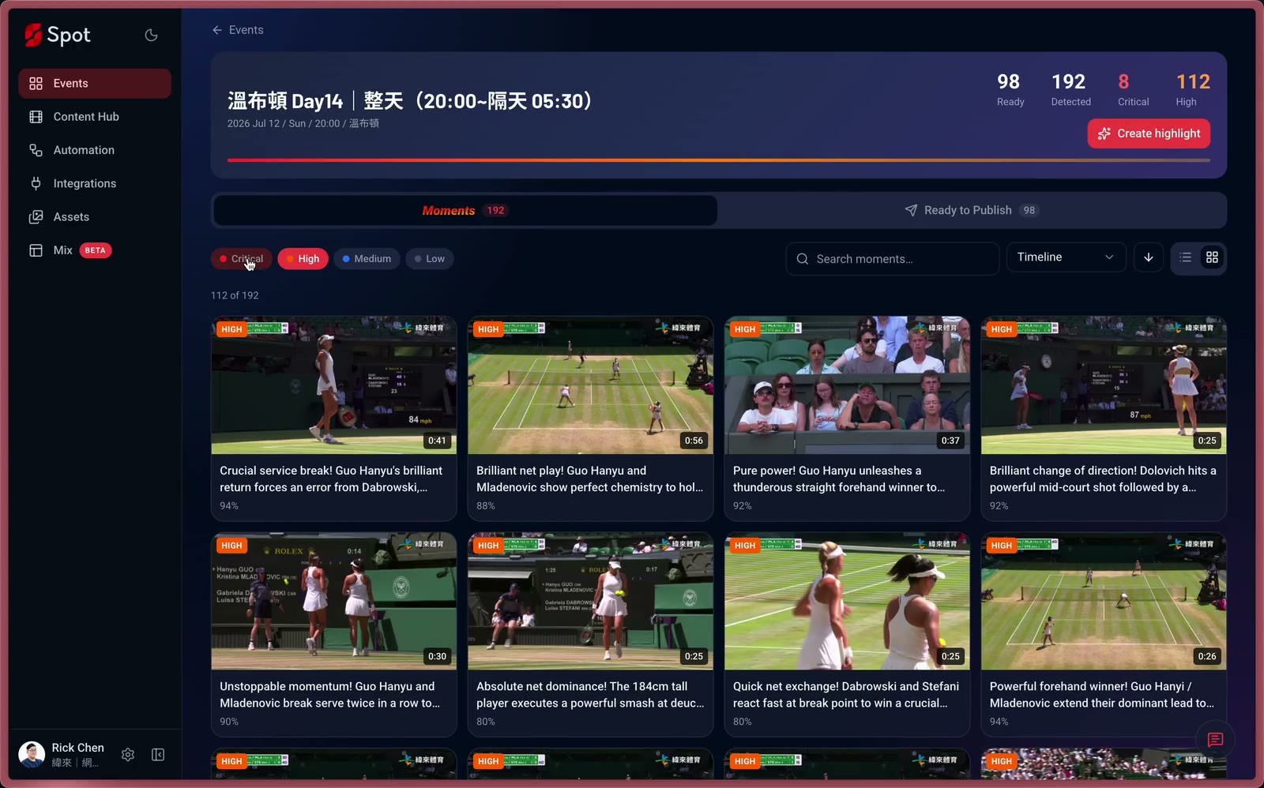Toggle the Low priority filter

pyautogui.click(x=430, y=259)
